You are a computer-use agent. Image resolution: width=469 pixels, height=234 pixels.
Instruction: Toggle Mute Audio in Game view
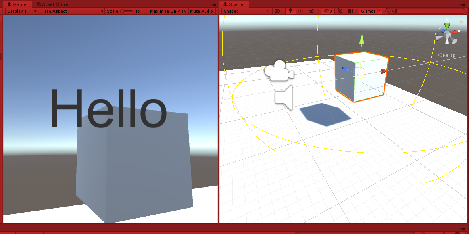pos(201,11)
